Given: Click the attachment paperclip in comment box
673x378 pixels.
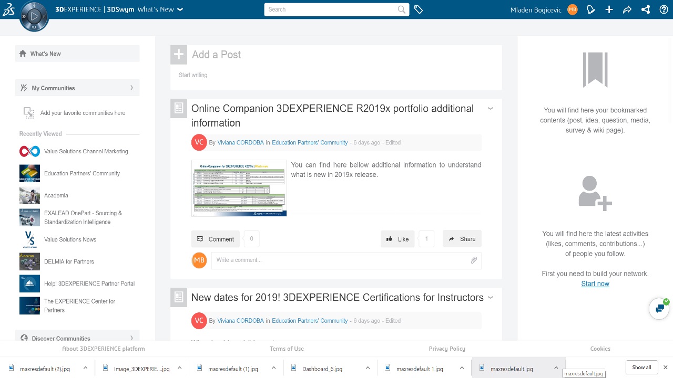Looking at the screenshot, I should [474, 260].
